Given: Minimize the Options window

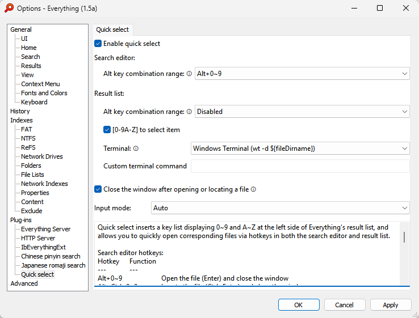Looking at the screenshot, I should point(354,9).
